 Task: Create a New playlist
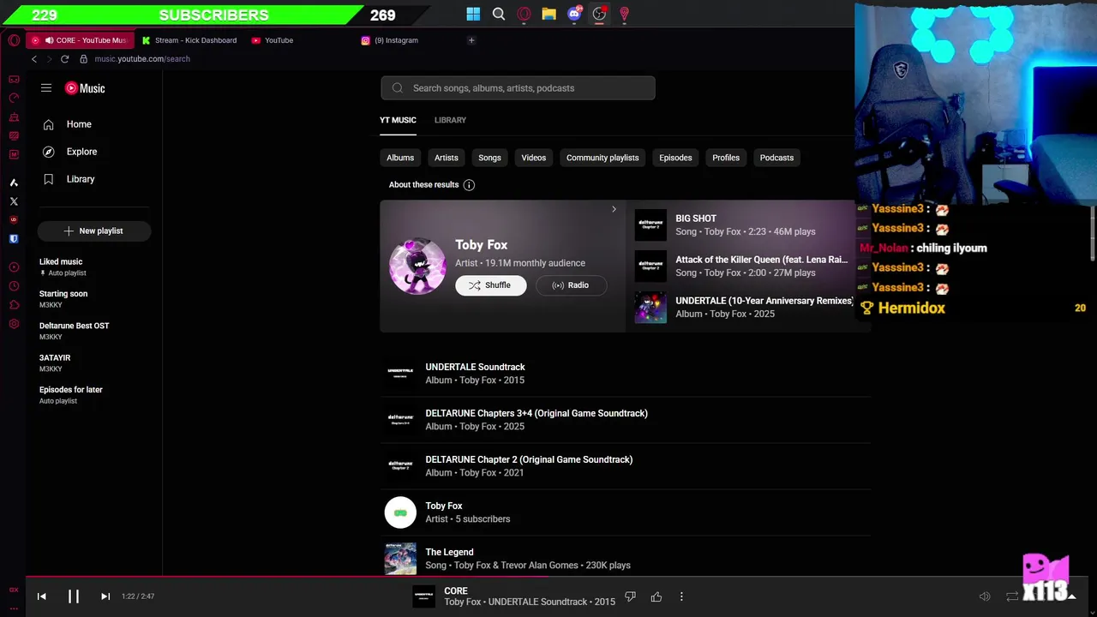94,231
